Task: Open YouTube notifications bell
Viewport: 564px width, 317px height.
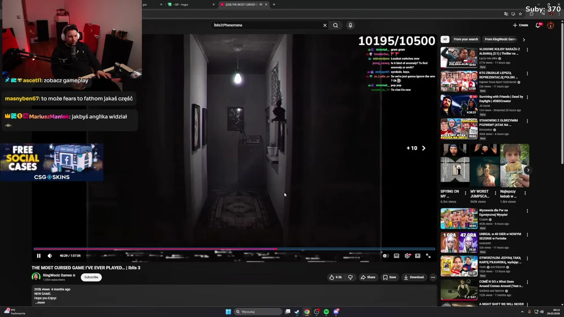Action: coord(538,25)
